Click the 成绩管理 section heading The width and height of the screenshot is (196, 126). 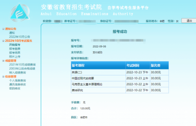coord(11,61)
